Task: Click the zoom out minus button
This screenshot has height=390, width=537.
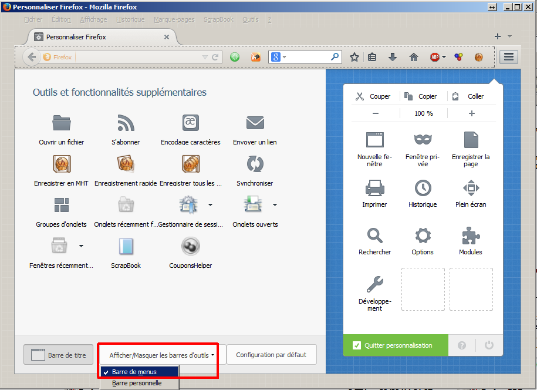Action: point(376,113)
